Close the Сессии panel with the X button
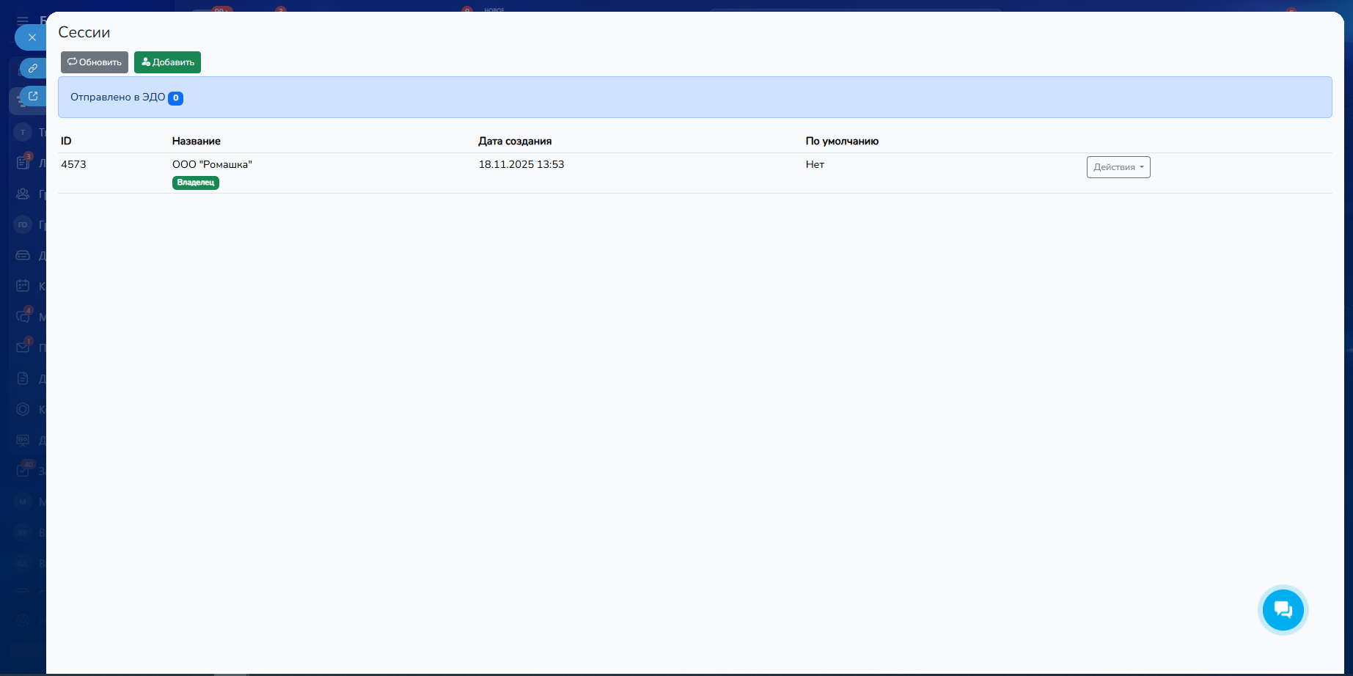The height and width of the screenshot is (676, 1353). pos(32,37)
